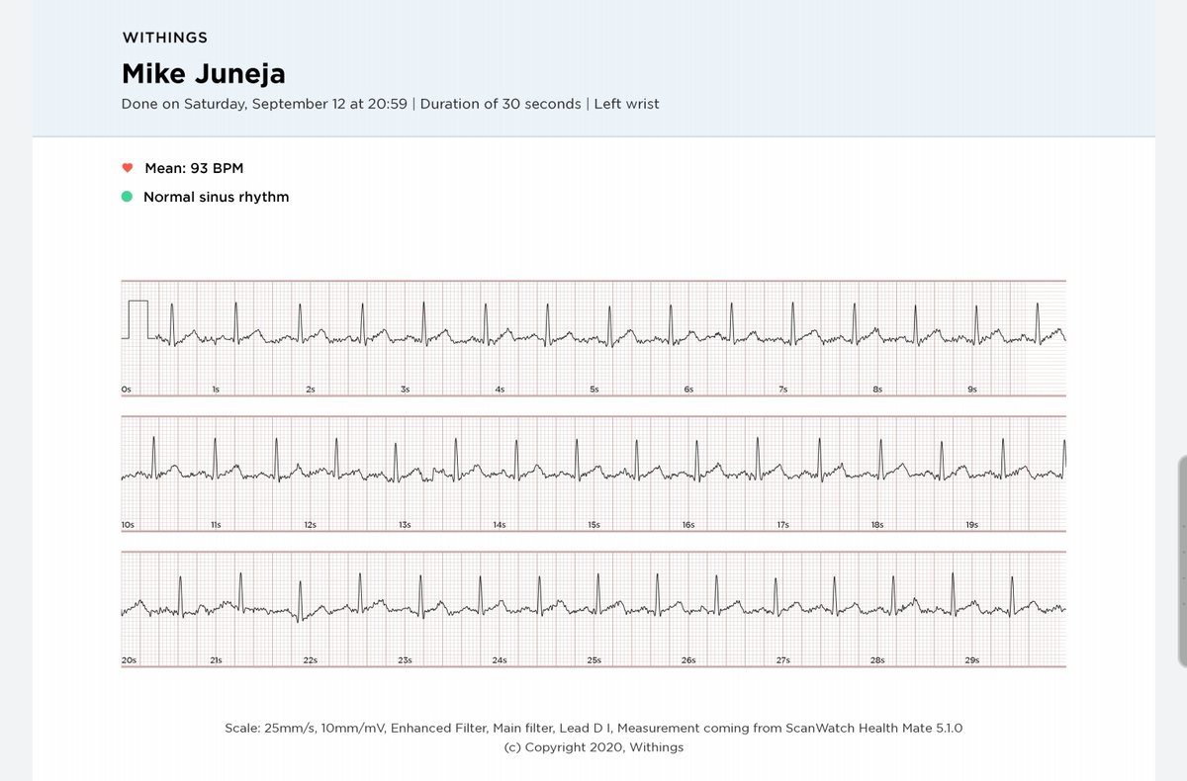Click the 25s marker on the third strip
Viewport: 1187px width, 781px height.
(x=593, y=659)
